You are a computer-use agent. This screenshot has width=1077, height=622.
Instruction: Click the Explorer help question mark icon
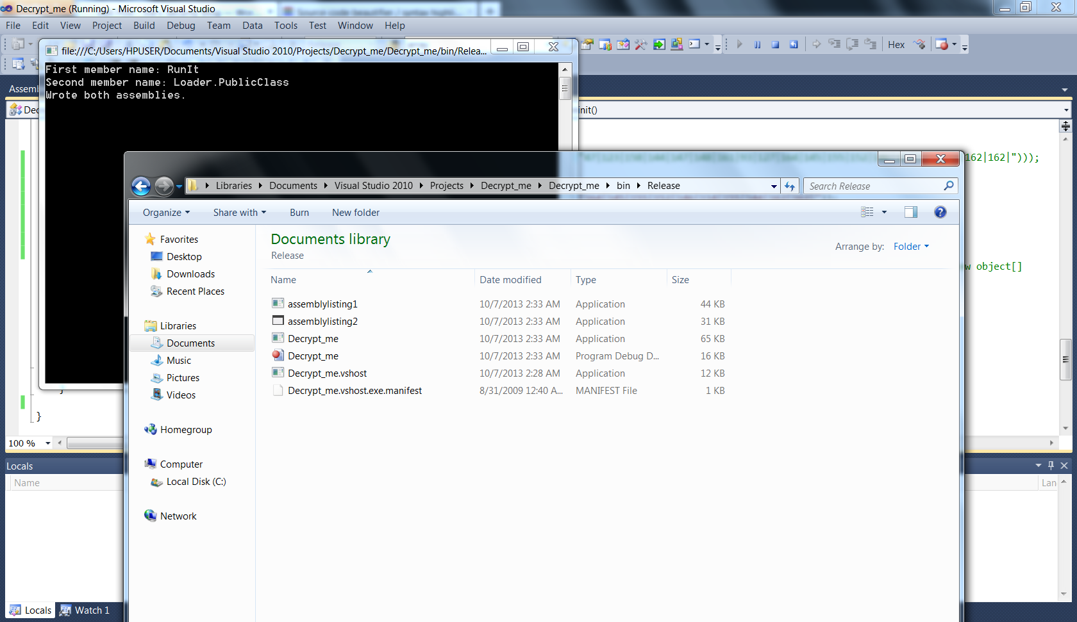(x=940, y=212)
